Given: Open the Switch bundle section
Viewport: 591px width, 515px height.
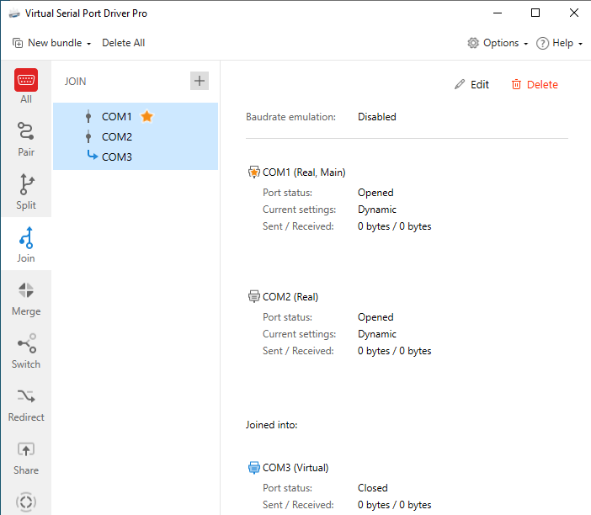Looking at the screenshot, I should (x=26, y=350).
